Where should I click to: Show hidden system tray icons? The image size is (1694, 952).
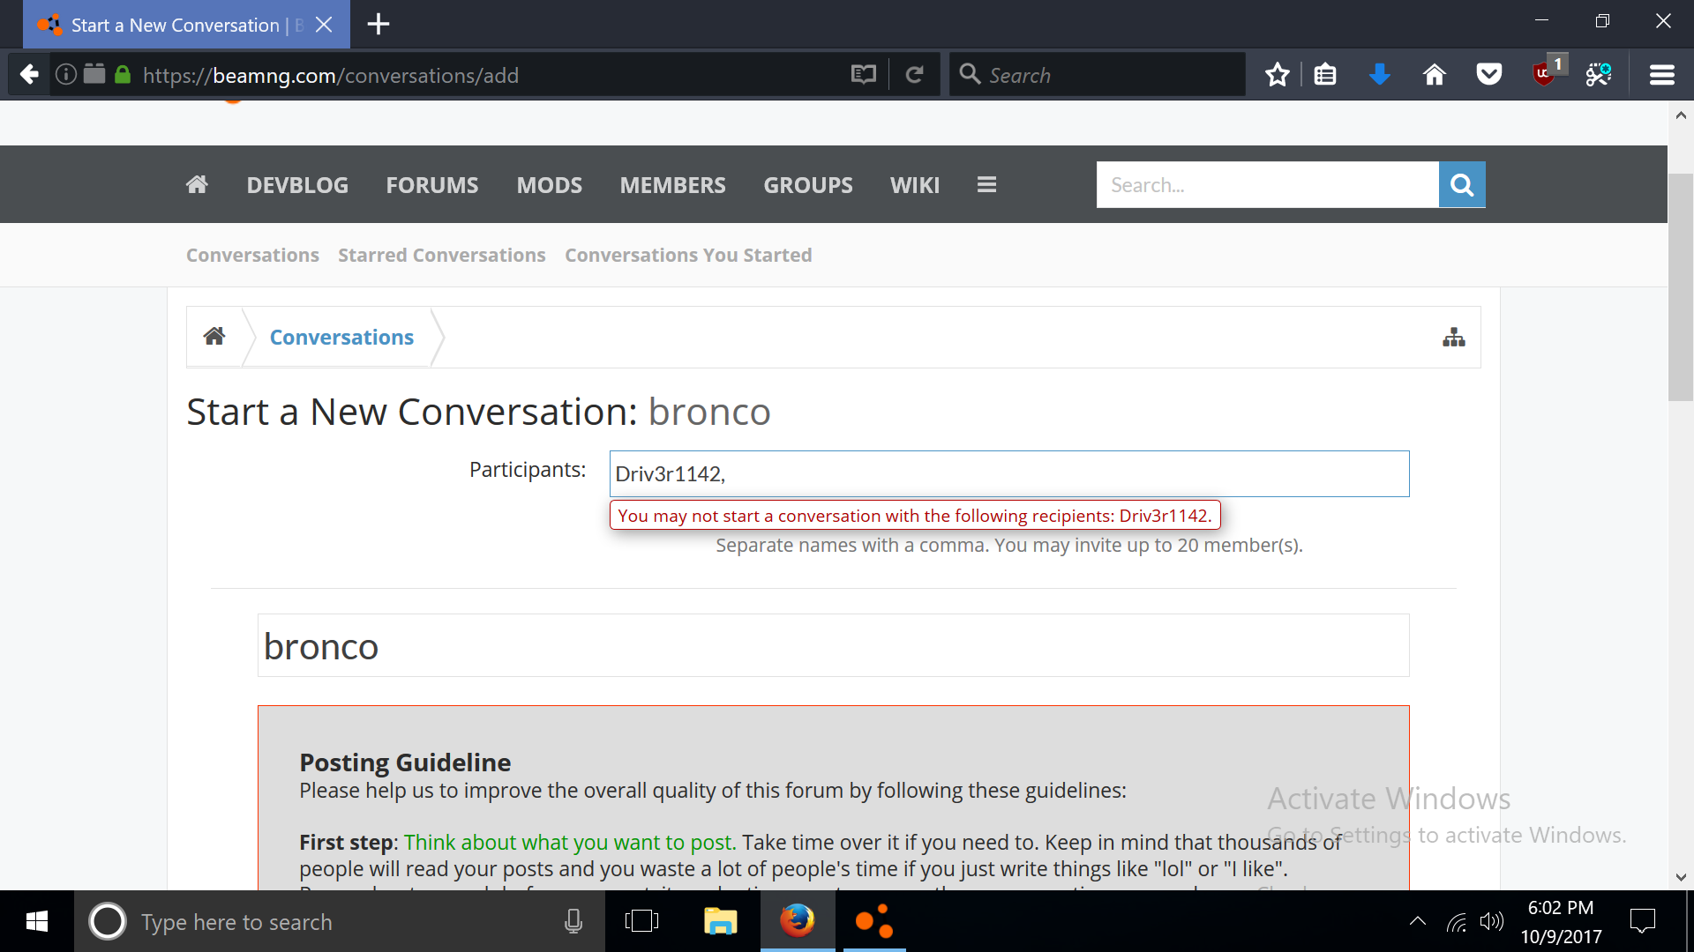[x=1418, y=921]
